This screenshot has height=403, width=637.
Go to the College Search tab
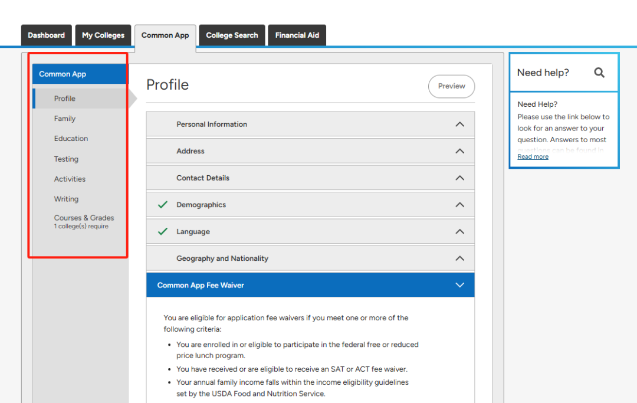(x=232, y=35)
